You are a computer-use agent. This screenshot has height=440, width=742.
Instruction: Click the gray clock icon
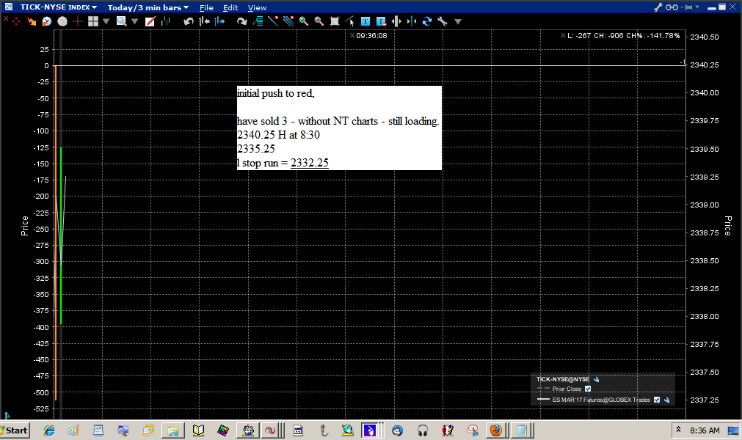pos(62,21)
